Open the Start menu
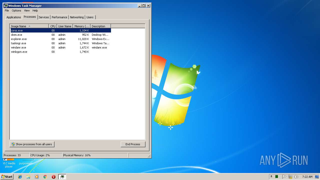This screenshot has height=180, width=320. tap(7, 177)
